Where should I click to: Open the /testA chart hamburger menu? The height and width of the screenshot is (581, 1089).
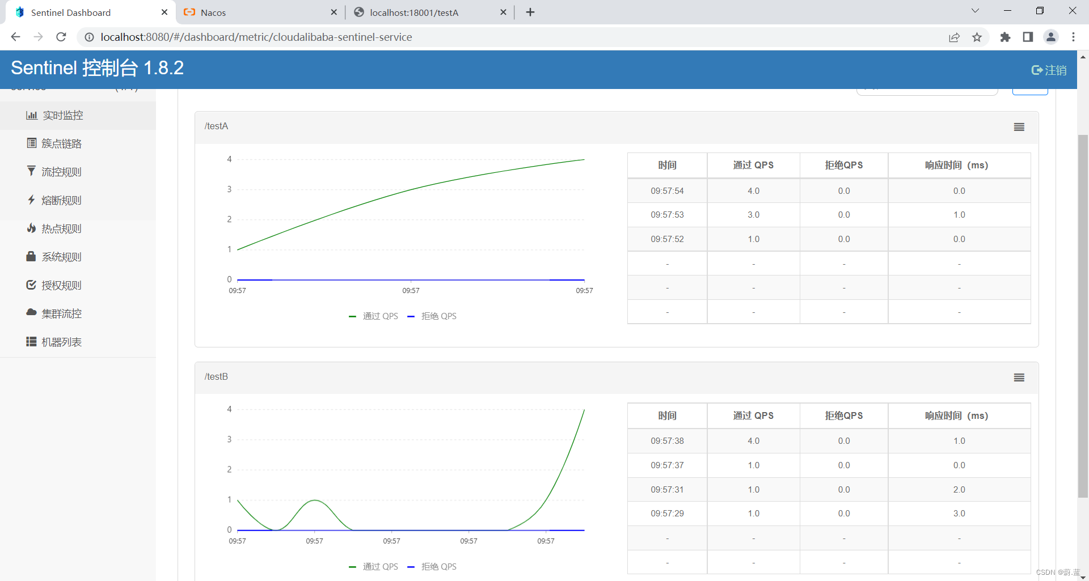click(x=1019, y=127)
